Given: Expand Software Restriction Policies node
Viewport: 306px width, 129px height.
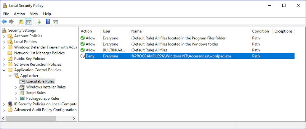Looking at the screenshot, I should click(x=4, y=64).
